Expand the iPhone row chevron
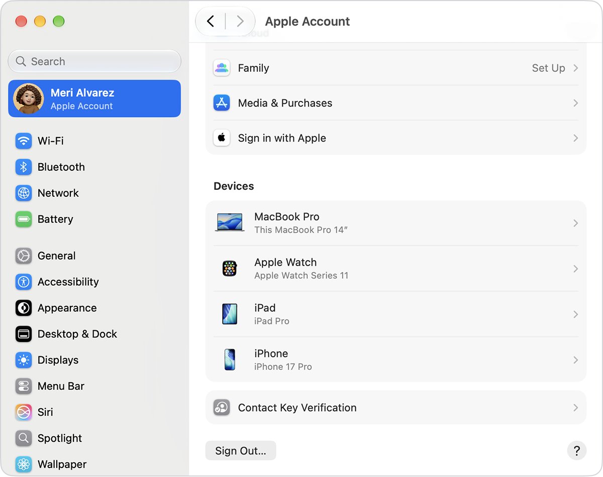This screenshot has width=603, height=477. (576, 360)
